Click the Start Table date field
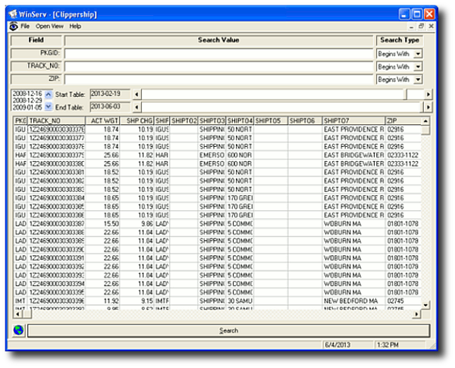455x368 pixels. [110, 94]
